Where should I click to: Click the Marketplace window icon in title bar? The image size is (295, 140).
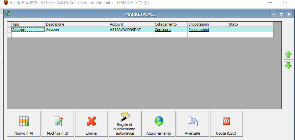(x=8, y=13)
